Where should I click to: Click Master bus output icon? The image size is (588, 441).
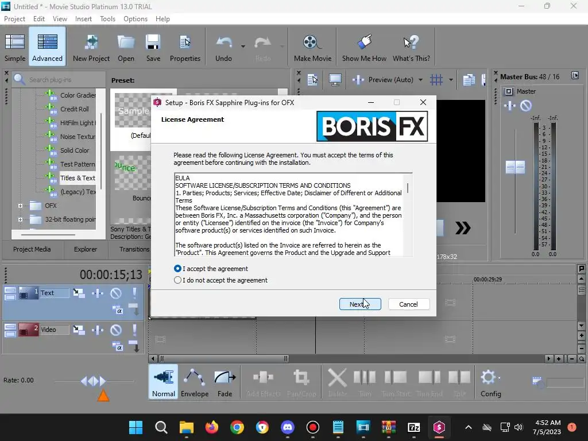coord(509,91)
